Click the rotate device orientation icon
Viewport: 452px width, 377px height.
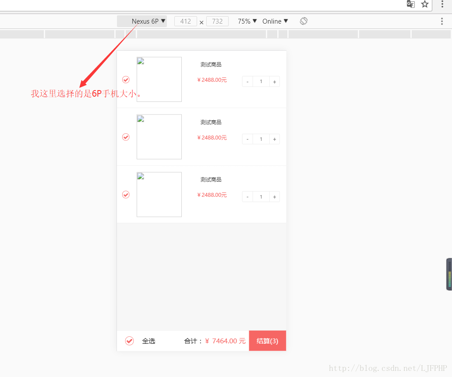[x=304, y=21]
